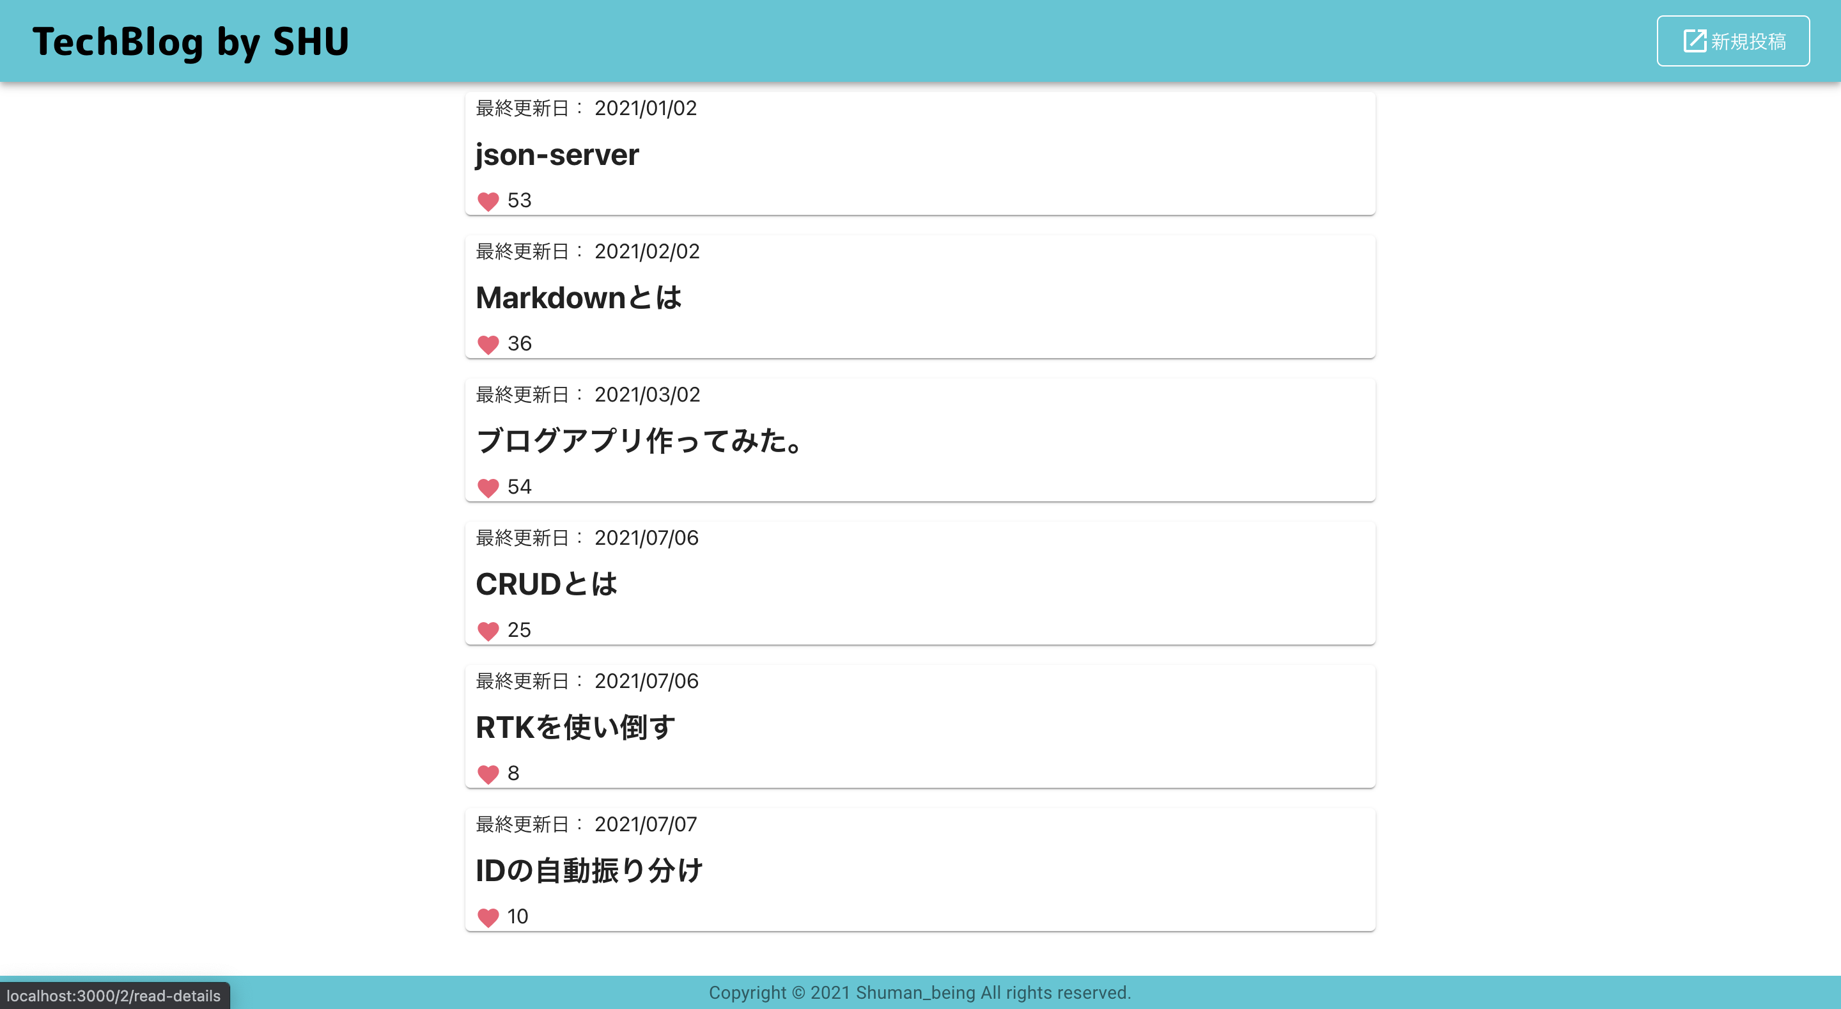Open the RTKを使い倒す post
This screenshot has width=1841, height=1009.
[x=575, y=728]
